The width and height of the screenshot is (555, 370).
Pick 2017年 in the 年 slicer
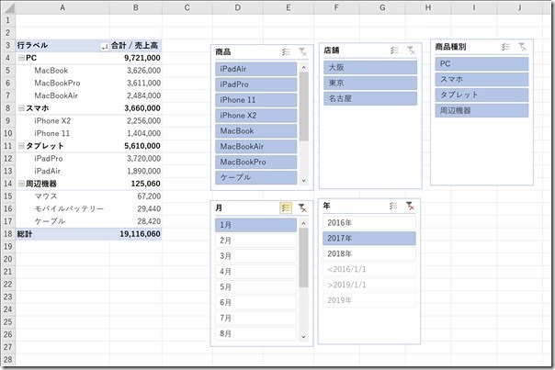369,239
